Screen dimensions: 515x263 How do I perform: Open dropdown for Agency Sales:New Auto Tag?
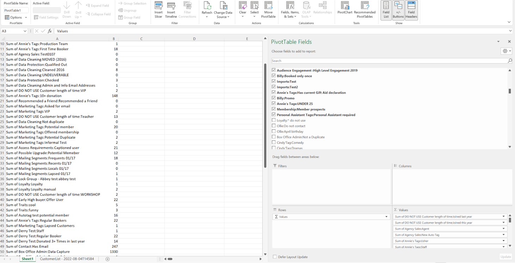pos(504,235)
